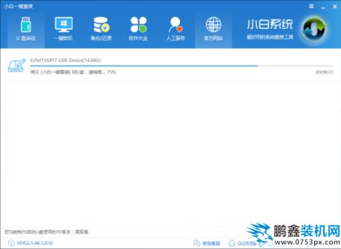The height and width of the screenshot is (249, 341).
Task: Close the 小白一键重装 window
Action: [335, 7]
